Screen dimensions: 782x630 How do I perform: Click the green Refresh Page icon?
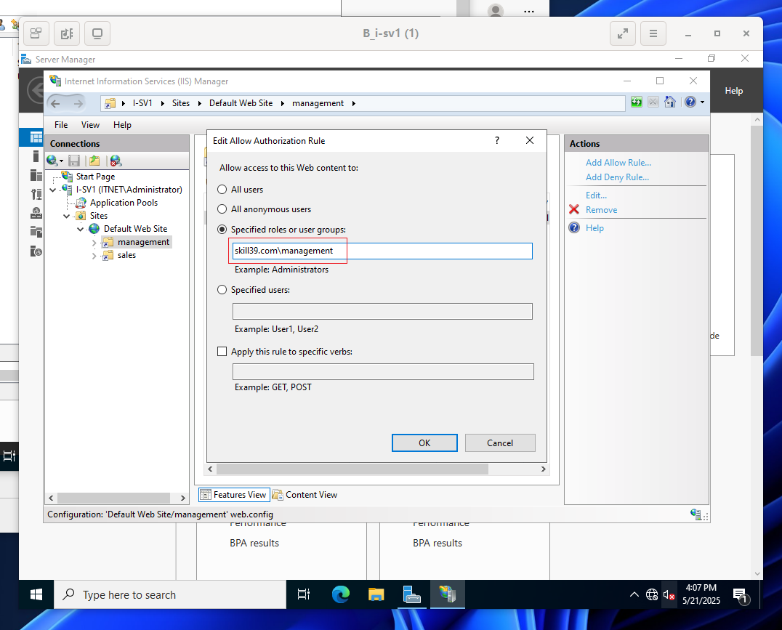(637, 102)
